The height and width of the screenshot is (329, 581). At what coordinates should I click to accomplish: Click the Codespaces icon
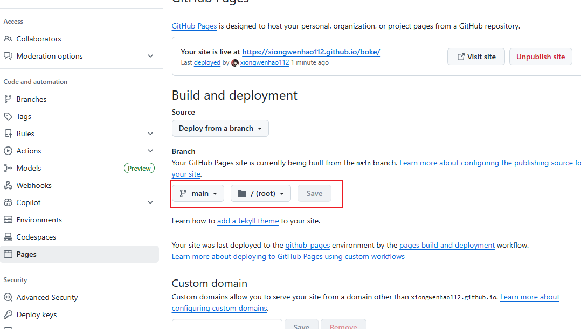coord(8,237)
